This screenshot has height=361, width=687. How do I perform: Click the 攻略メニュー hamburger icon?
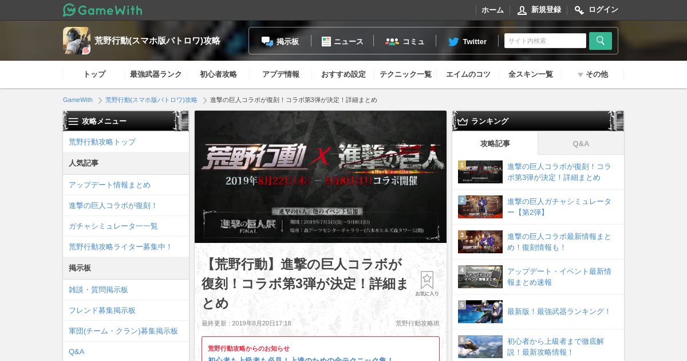tap(73, 121)
